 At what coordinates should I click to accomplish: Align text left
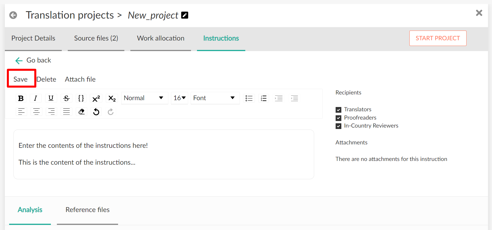21,112
